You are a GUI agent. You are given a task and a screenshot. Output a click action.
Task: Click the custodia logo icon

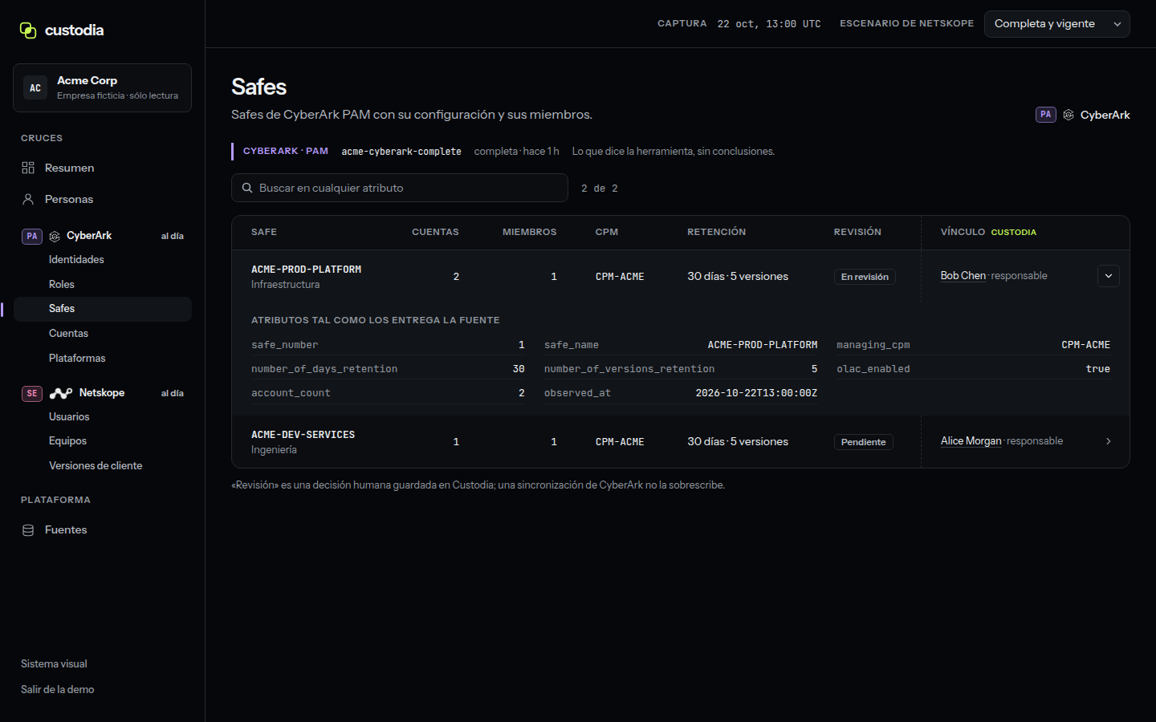28,30
